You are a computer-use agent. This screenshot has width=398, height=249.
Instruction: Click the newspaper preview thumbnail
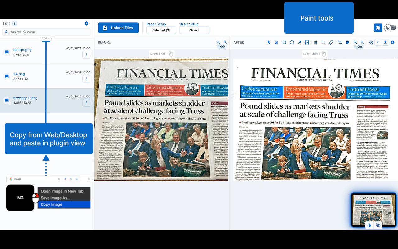pyautogui.click(x=374, y=209)
